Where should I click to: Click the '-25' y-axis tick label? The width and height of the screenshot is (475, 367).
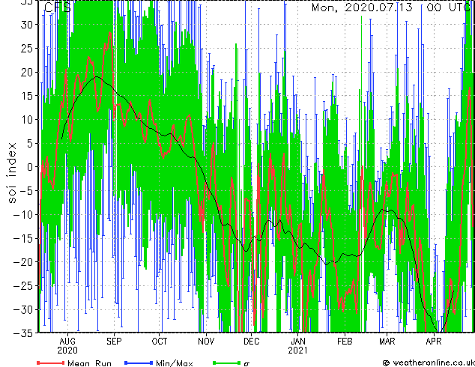[x=23, y=286]
